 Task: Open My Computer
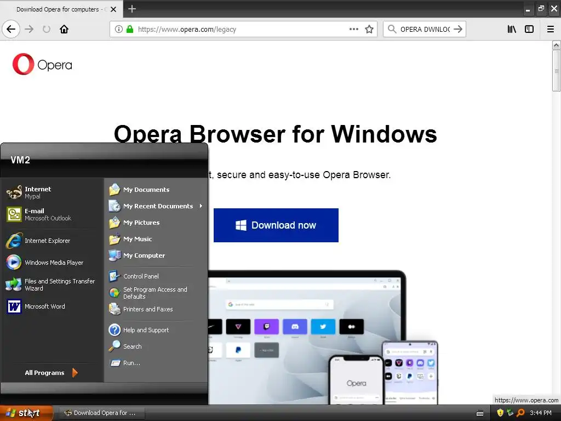point(156,255)
